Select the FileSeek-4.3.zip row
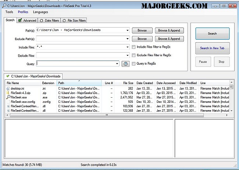239x170 pixels. 117,93
